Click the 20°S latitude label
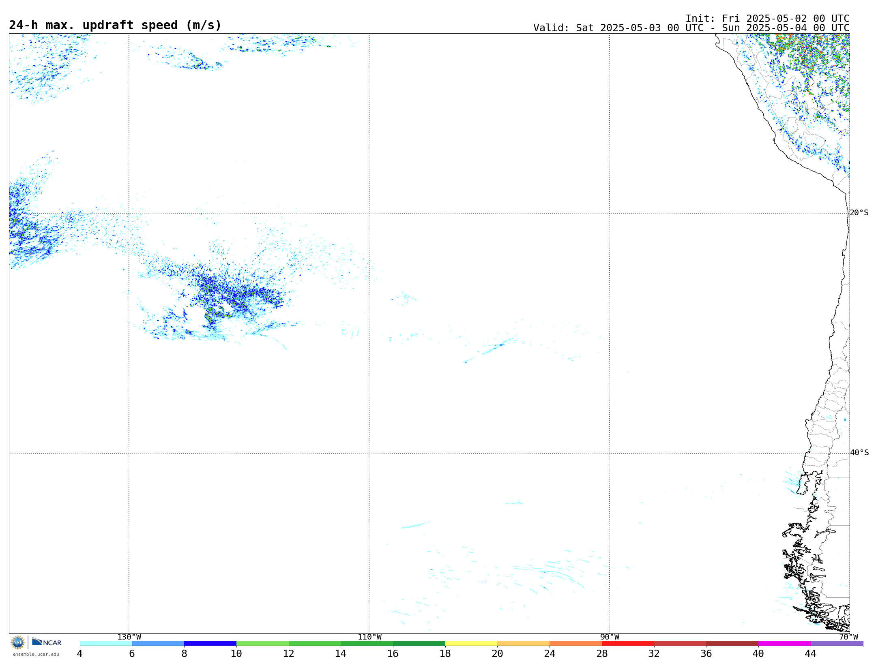The height and width of the screenshot is (659, 876). pyautogui.click(x=859, y=213)
